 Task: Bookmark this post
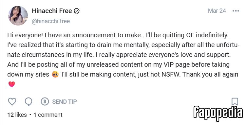tap(235, 102)
